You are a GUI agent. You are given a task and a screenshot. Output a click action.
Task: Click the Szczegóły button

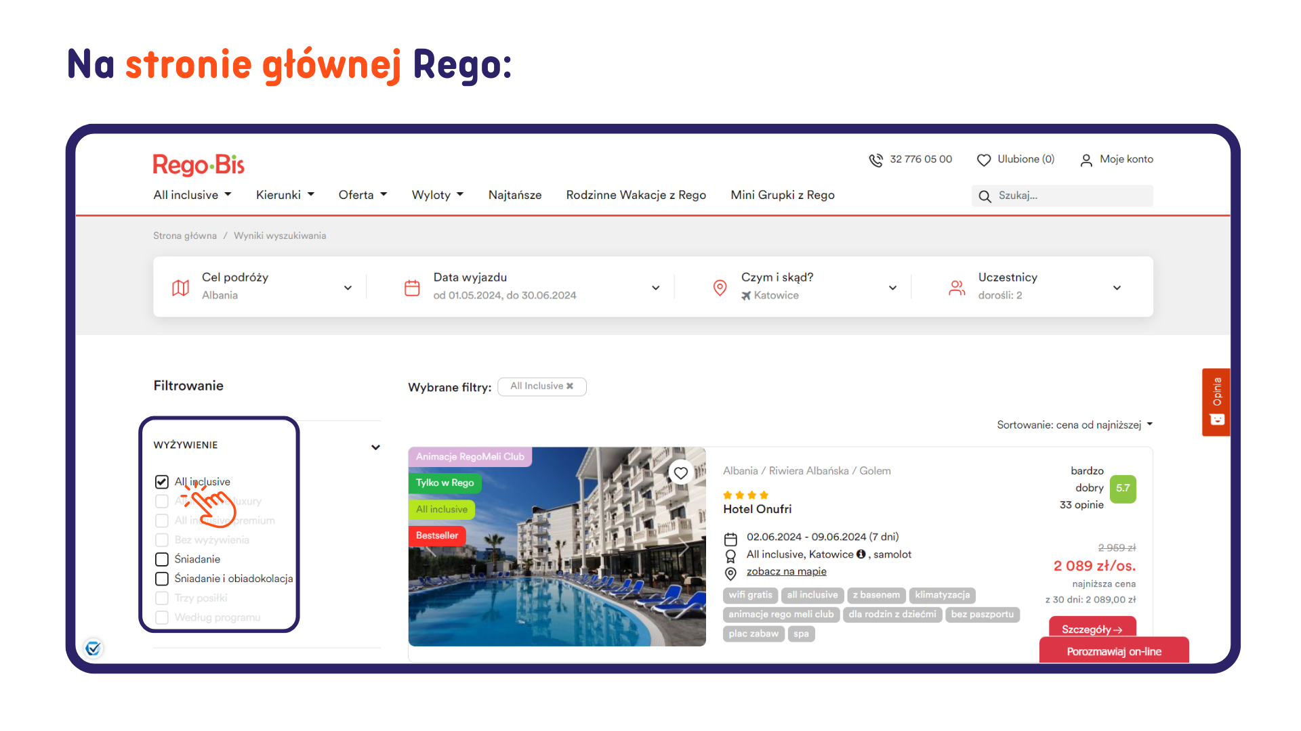coord(1092,628)
